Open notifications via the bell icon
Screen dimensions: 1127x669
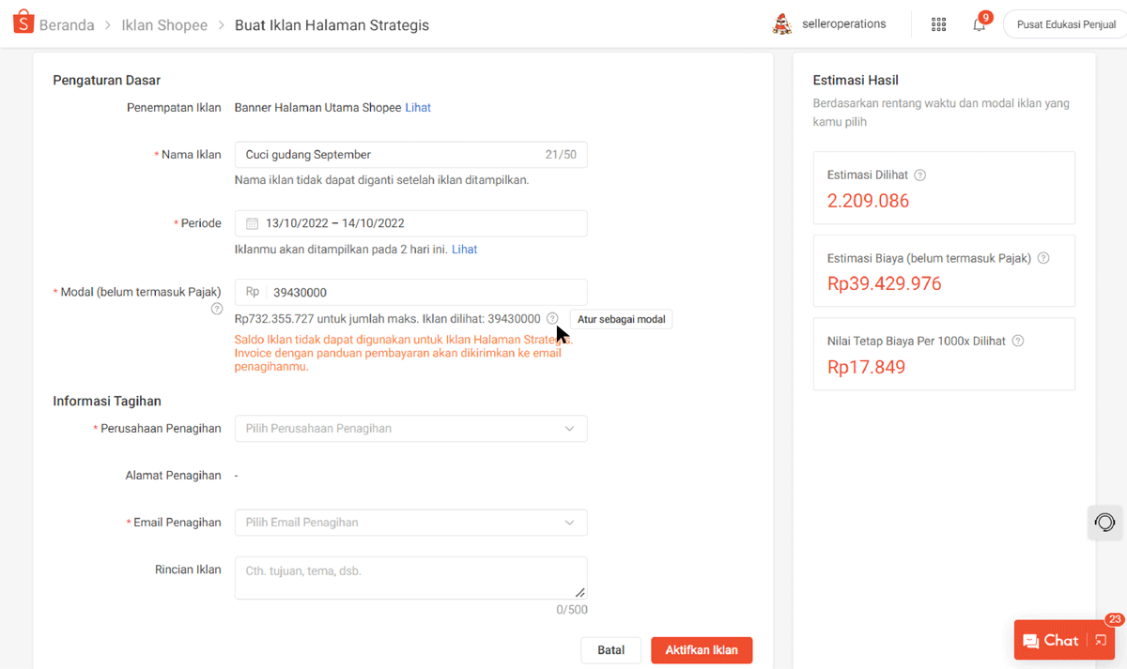tap(979, 23)
